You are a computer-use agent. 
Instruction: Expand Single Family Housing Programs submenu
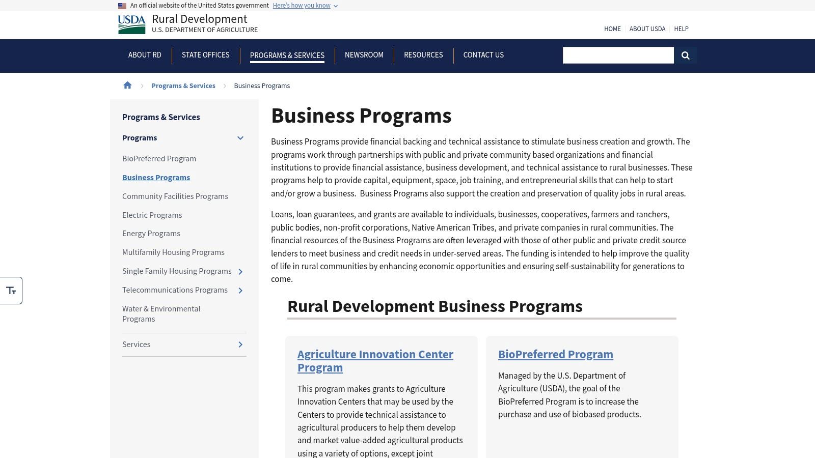(x=240, y=272)
